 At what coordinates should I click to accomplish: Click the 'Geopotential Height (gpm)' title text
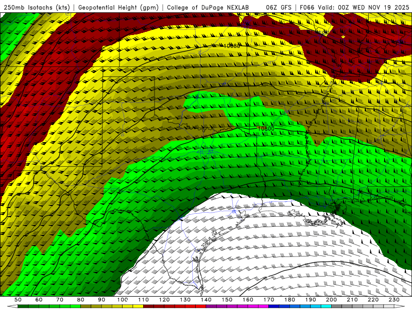118,8
